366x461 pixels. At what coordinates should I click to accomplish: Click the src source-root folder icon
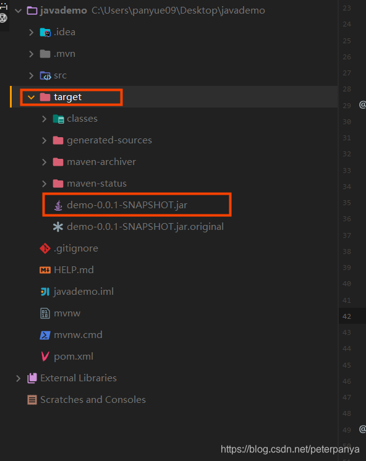point(45,75)
